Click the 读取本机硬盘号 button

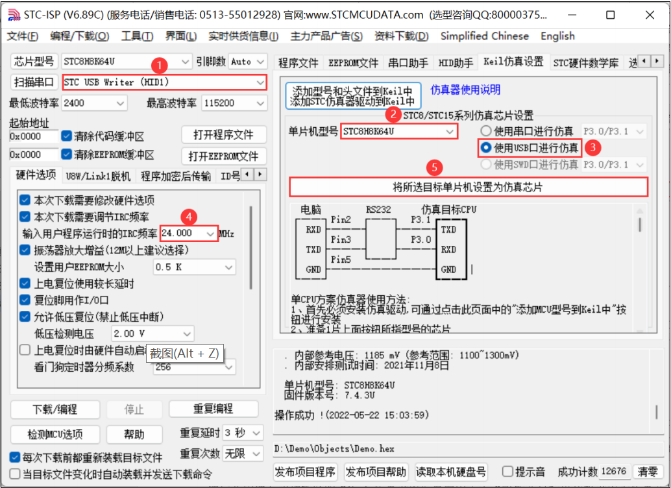pyautogui.click(x=451, y=472)
